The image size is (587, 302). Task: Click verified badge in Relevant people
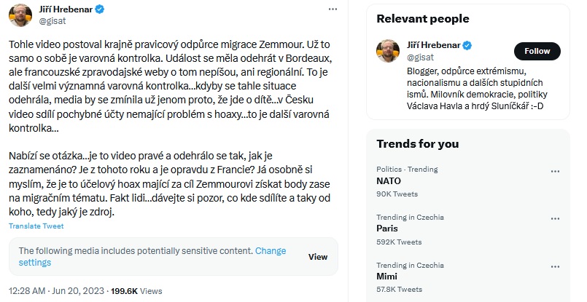coord(467,45)
